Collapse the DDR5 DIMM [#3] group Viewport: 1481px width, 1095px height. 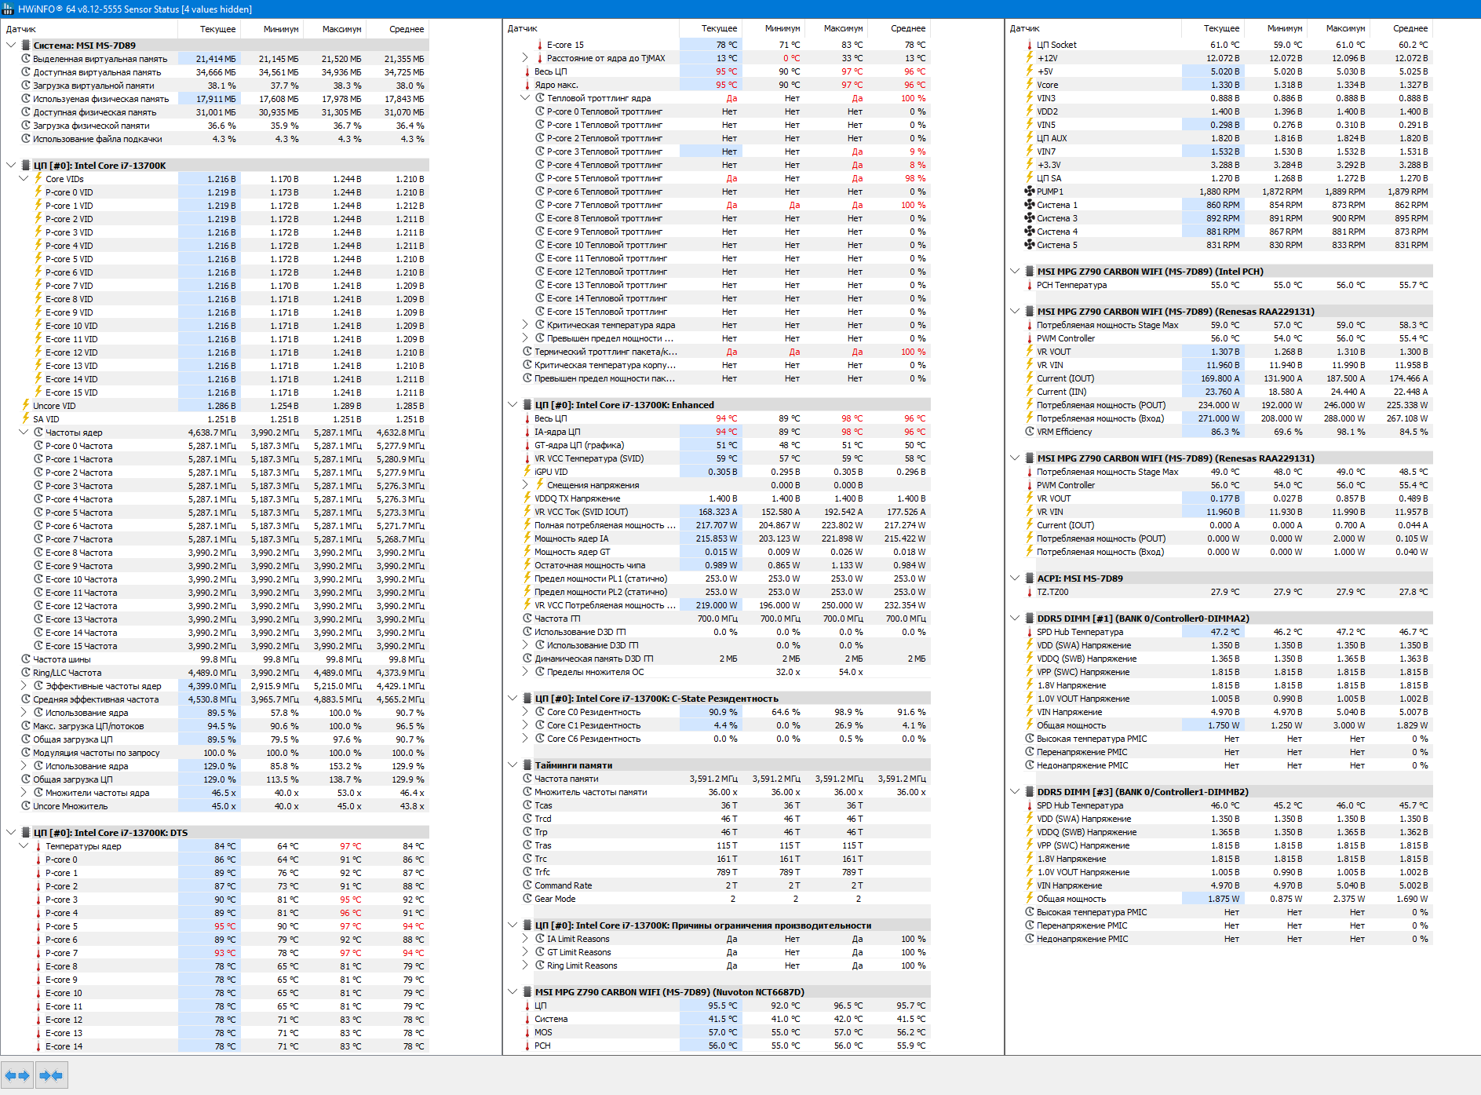1015,792
